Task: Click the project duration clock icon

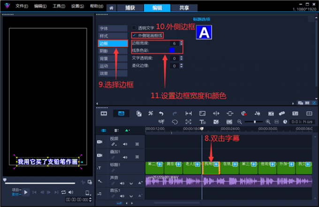Action: coord(285,122)
